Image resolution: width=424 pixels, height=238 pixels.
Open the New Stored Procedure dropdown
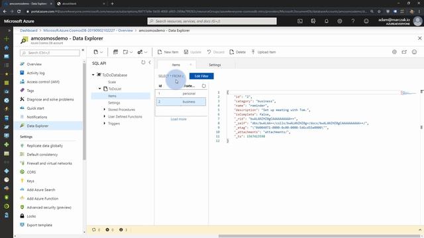tap(142, 52)
